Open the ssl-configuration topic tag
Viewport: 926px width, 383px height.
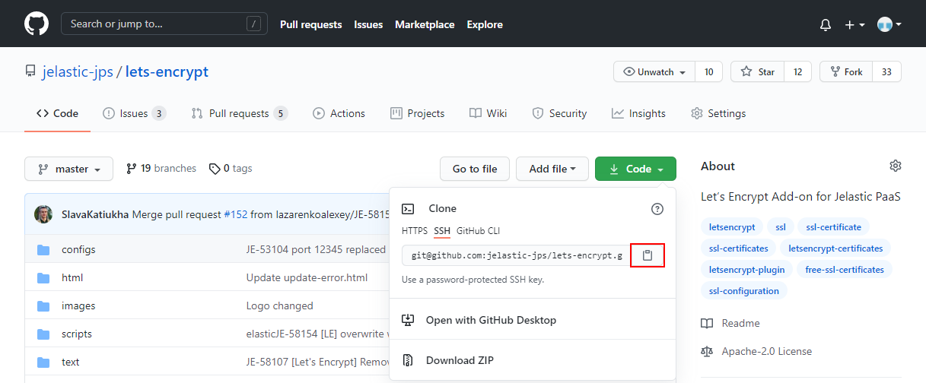pyautogui.click(x=744, y=290)
